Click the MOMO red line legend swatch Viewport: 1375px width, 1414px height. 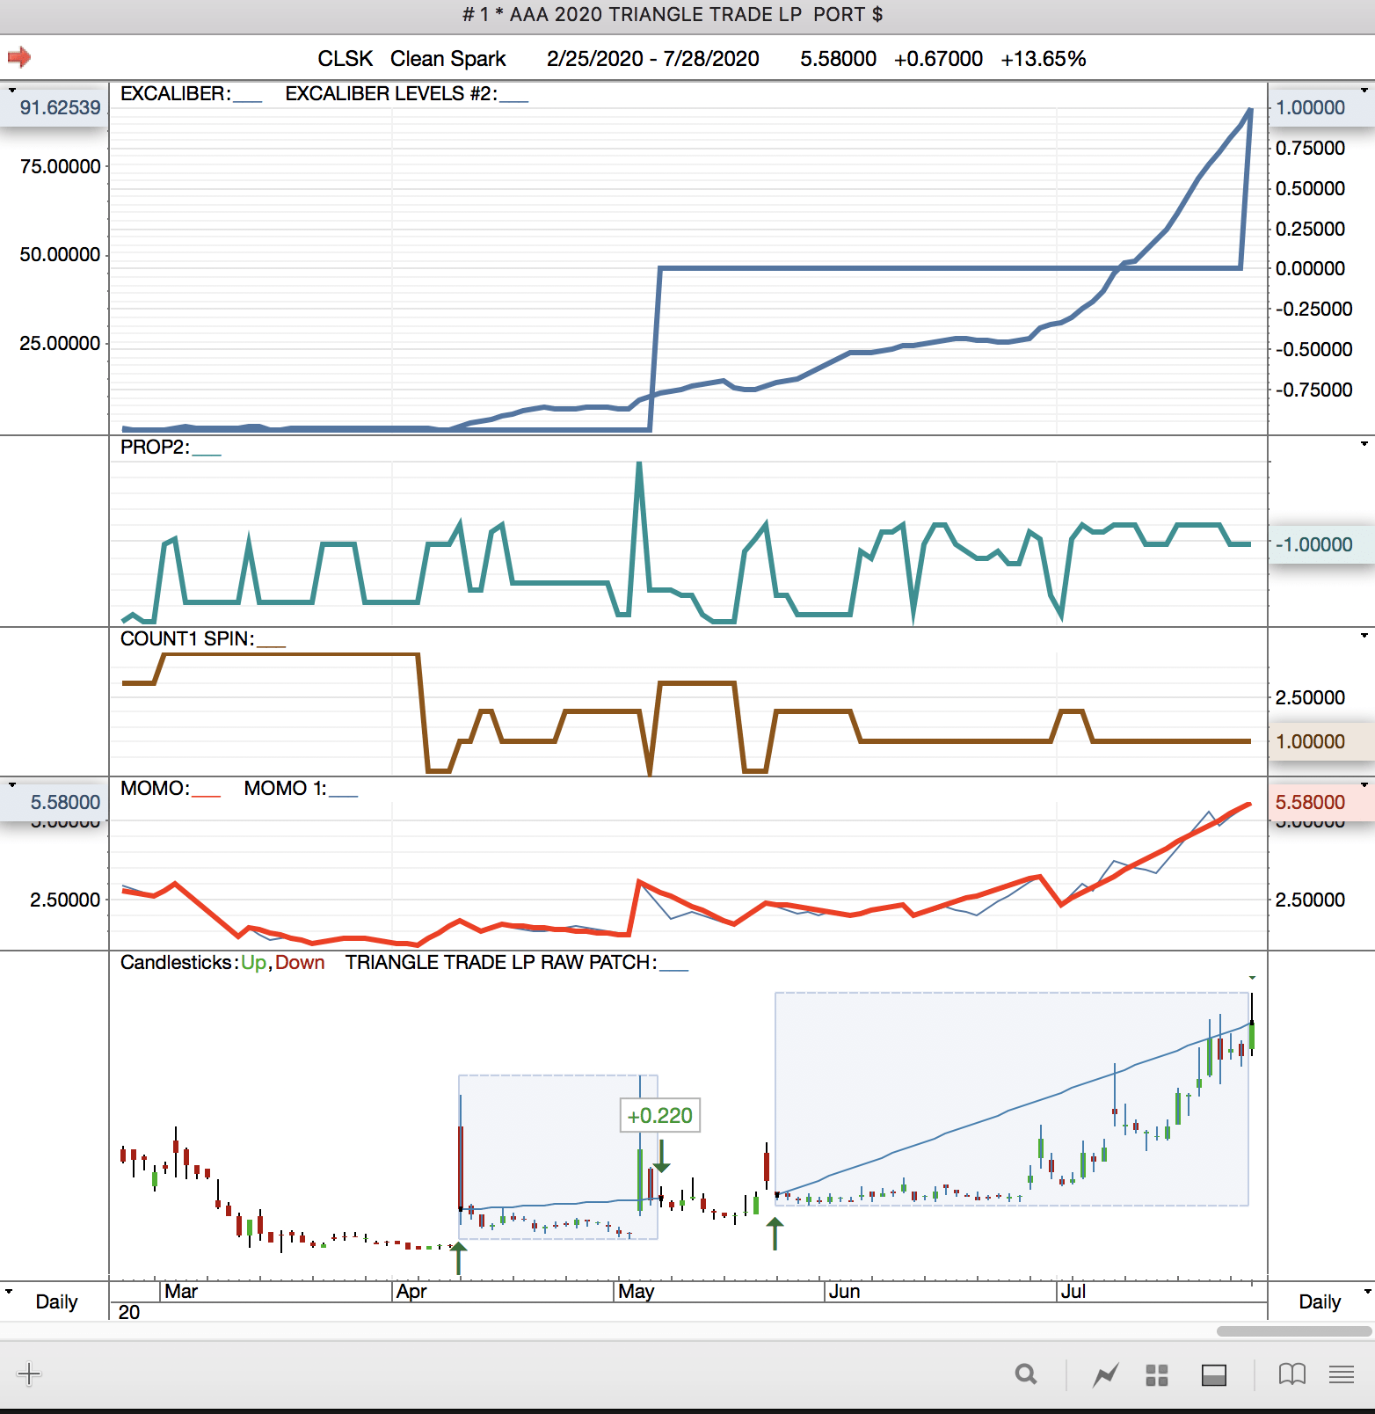click(x=206, y=795)
